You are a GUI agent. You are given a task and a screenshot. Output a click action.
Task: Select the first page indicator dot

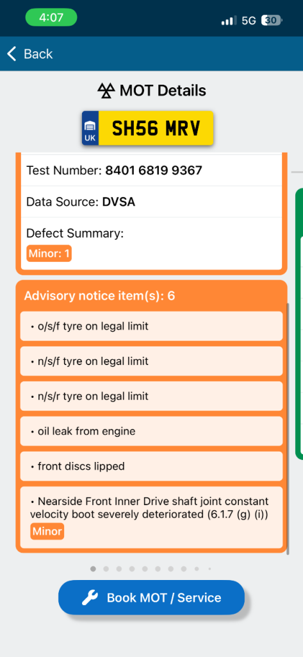(x=93, y=568)
